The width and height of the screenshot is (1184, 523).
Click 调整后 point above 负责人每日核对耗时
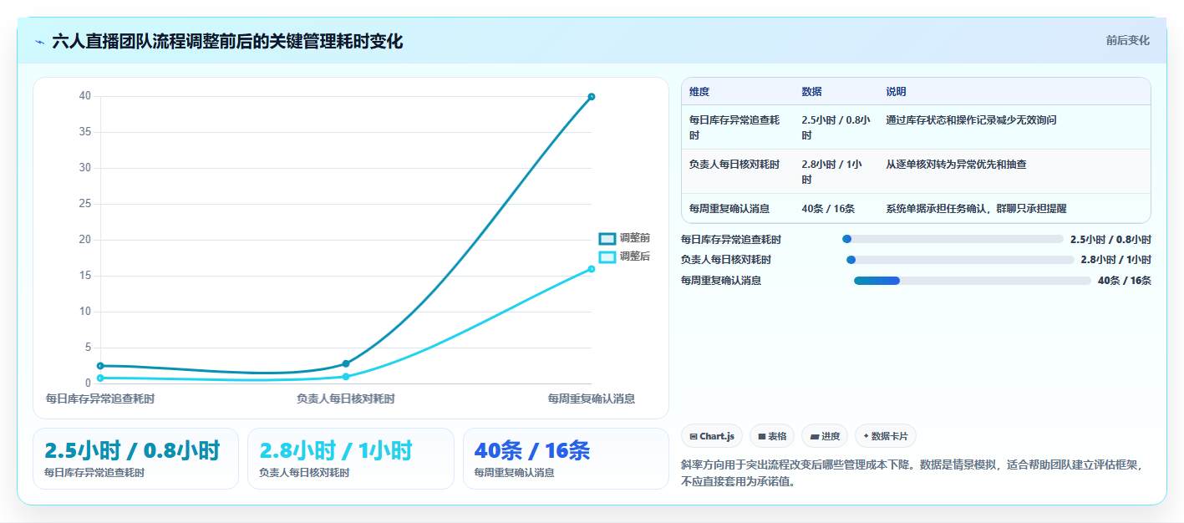[346, 377]
